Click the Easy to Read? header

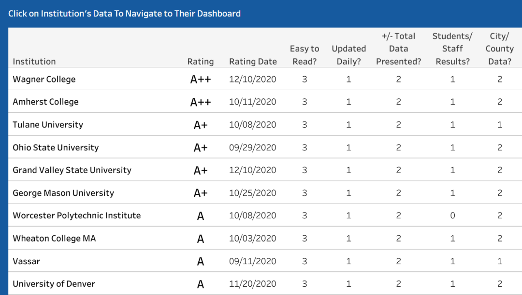pos(304,55)
